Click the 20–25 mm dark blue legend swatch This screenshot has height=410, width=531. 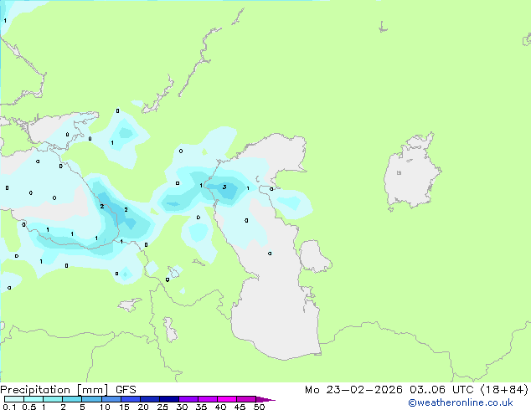pyautogui.click(x=150, y=399)
